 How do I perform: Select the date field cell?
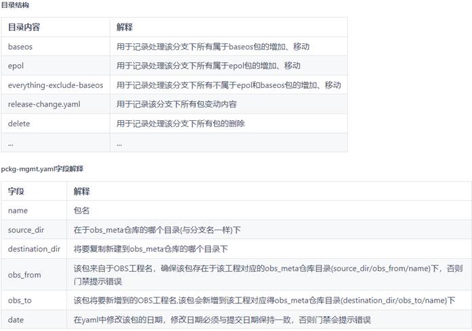16,320
